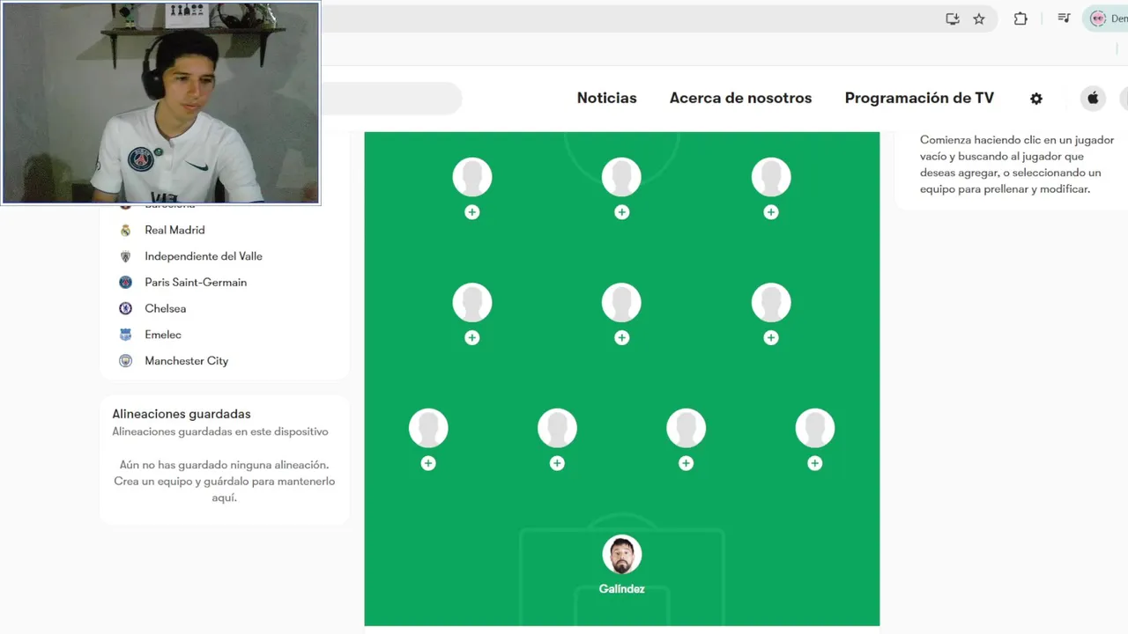Open Acerca de nosotros menu
Screen dimensions: 1128x634
[x=740, y=98]
